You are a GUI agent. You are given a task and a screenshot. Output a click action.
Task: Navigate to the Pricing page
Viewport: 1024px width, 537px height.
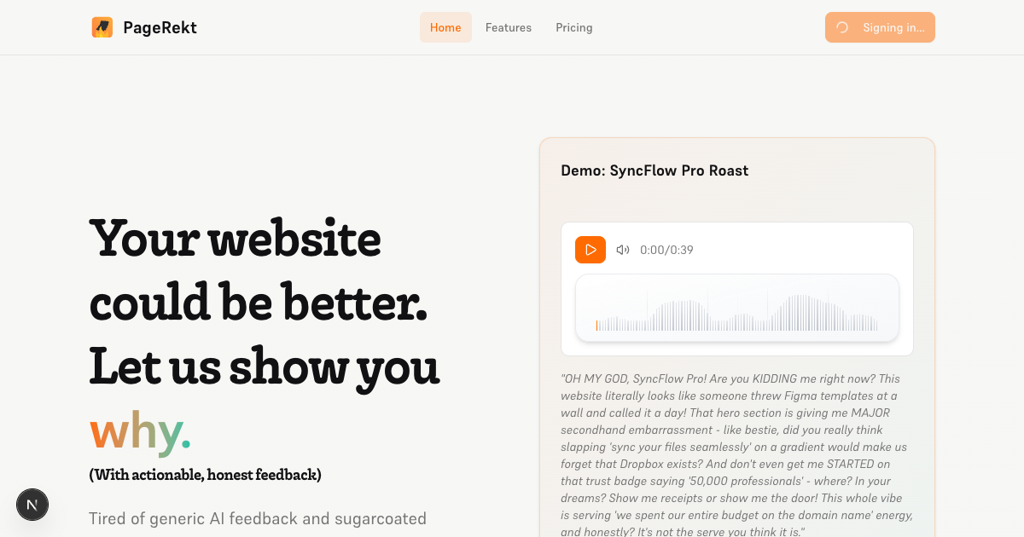(x=574, y=27)
